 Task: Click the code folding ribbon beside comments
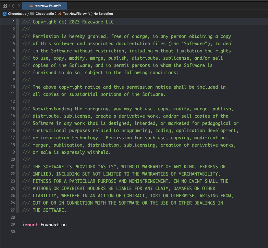pyautogui.click(x=17, y=116)
